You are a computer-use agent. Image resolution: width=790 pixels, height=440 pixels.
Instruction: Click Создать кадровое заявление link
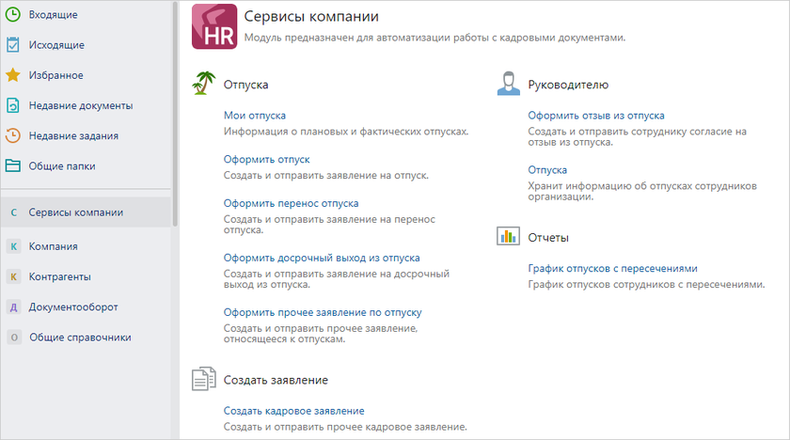point(293,411)
